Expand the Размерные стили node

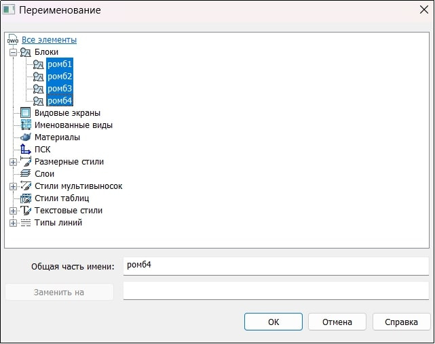click(13, 162)
